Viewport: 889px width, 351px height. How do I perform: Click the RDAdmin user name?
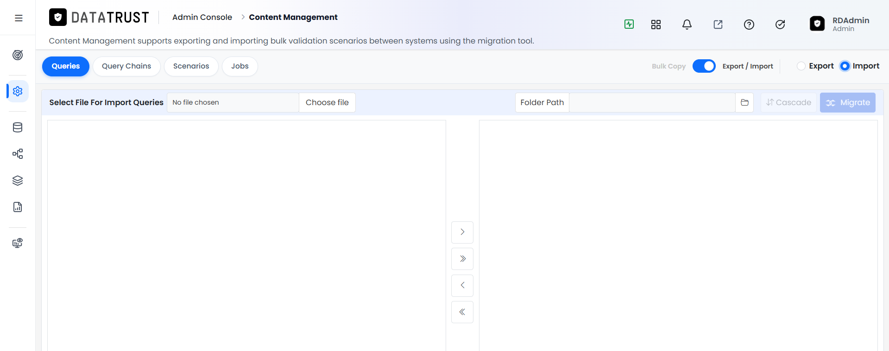tap(851, 20)
